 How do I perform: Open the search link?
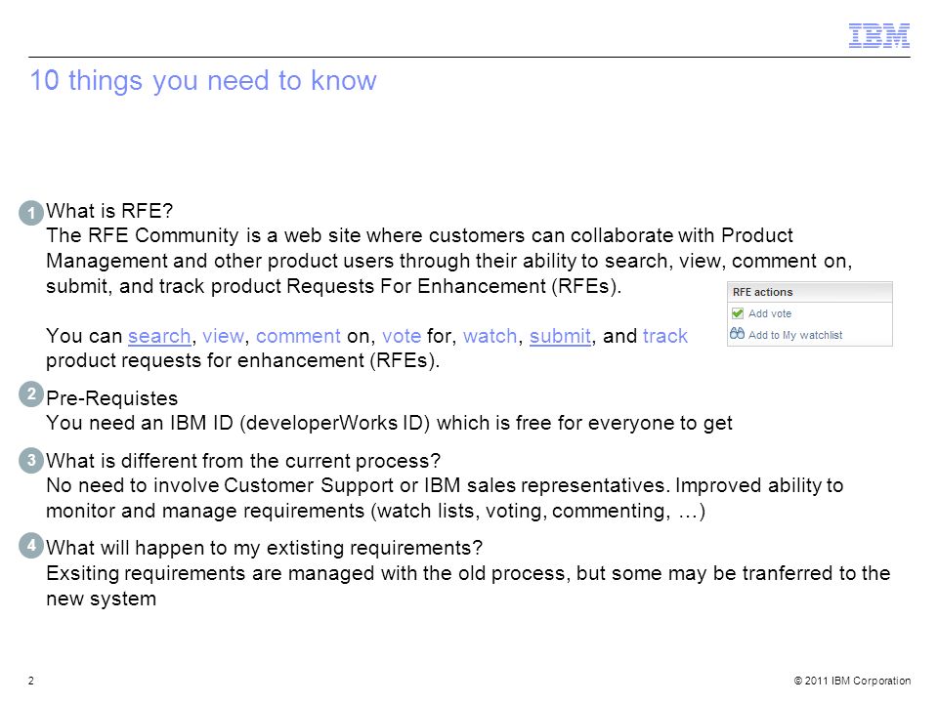coord(159,336)
